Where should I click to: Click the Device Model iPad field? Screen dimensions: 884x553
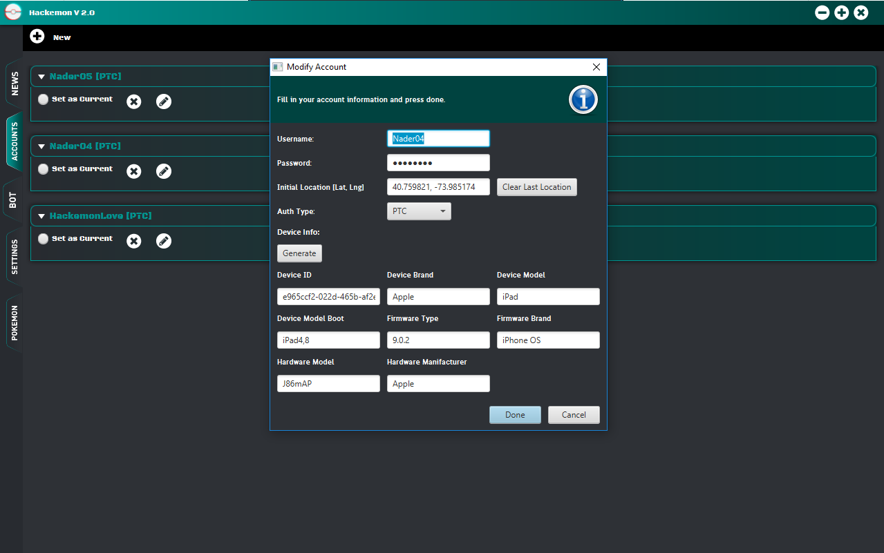point(548,297)
